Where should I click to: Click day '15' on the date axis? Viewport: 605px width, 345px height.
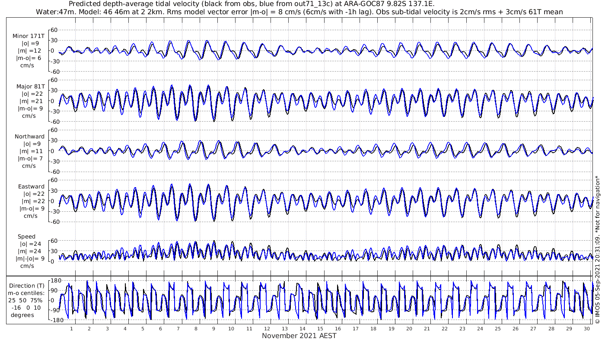pos(320,329)
